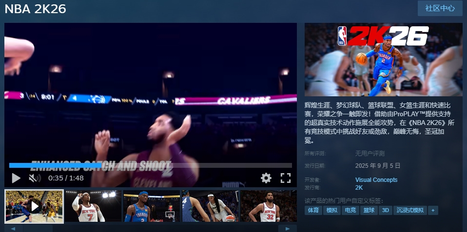The width and height of the screenshot is (467, 232).
Task: Click the 沉浸式模拟 tag
Action: tap(410, 210)
